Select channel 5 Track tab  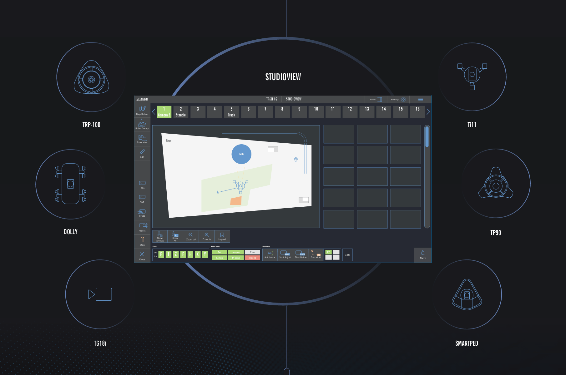pos(231,112)
